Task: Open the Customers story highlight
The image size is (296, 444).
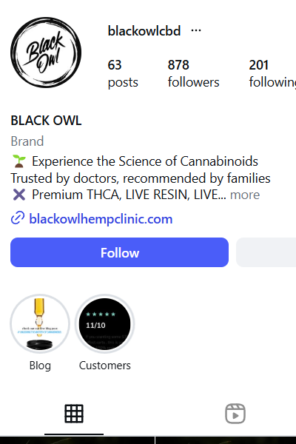Action: coord(104,323)
